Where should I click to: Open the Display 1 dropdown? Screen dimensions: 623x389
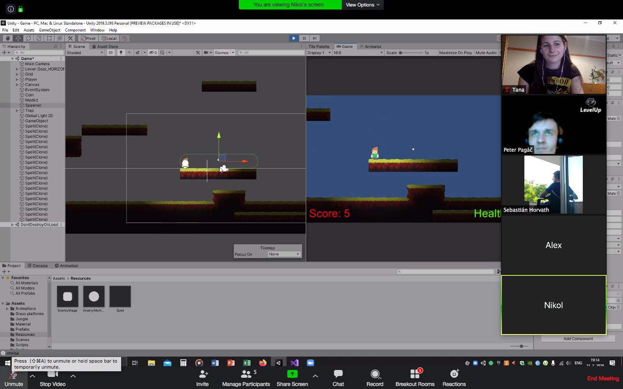(x=319, y=53)
